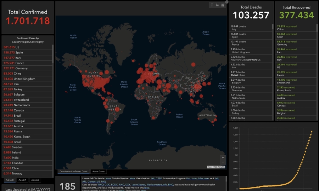Click Netherlands 2.511 deaths entry

point(251,97)
